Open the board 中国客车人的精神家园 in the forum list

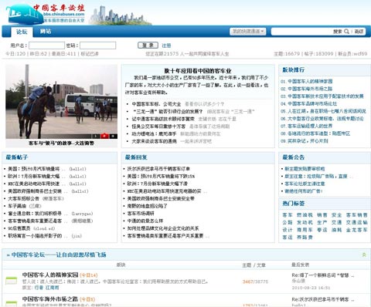pos(50,275)
